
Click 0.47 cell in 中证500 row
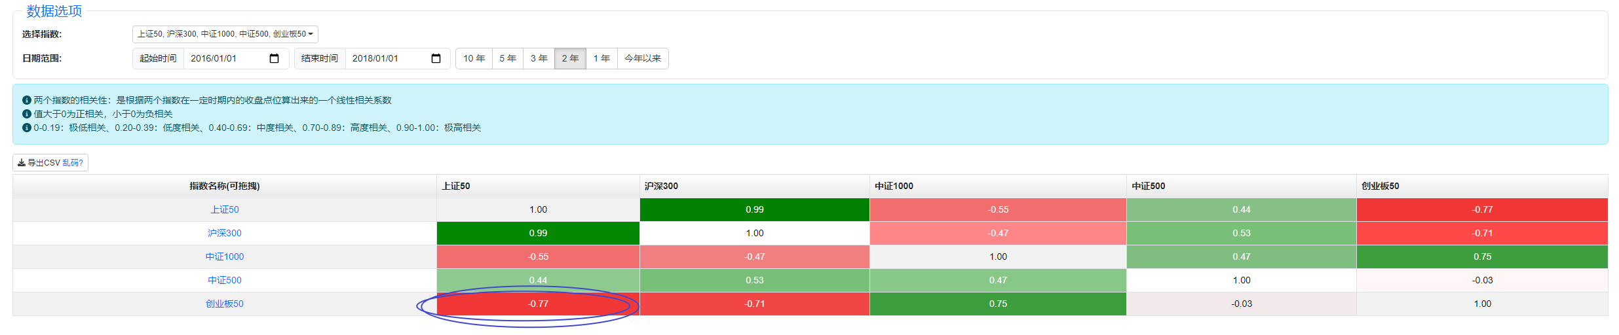pos(998,280)
